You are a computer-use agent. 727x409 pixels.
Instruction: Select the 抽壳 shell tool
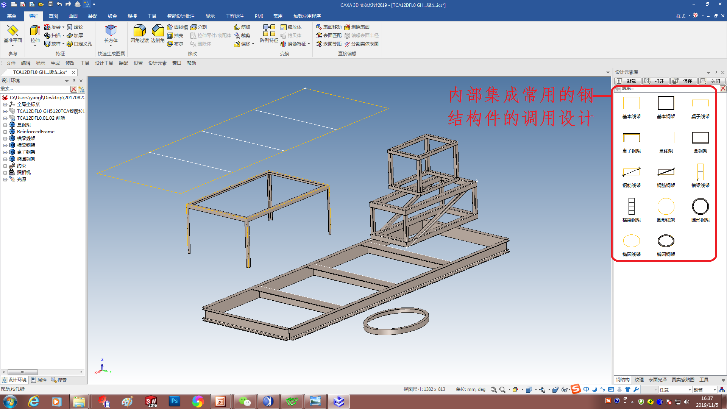tap(175, 36)
